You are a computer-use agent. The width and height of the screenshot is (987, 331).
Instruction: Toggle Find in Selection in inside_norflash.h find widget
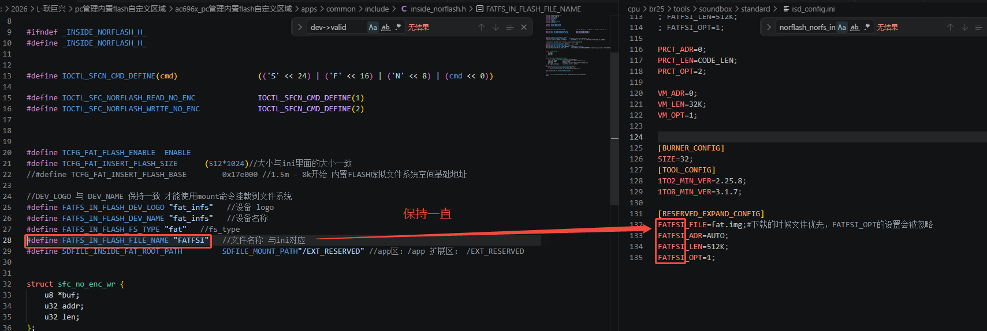coord(509,27)
